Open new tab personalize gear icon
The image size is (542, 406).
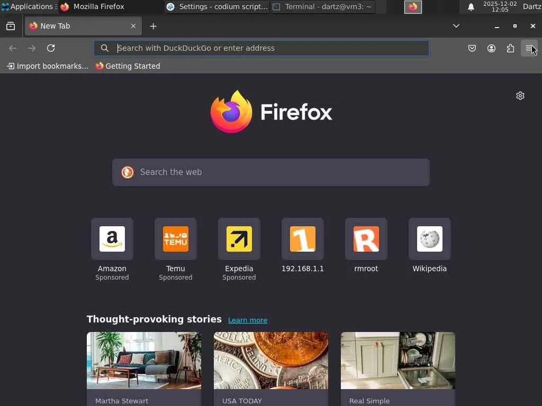[520, 96]
